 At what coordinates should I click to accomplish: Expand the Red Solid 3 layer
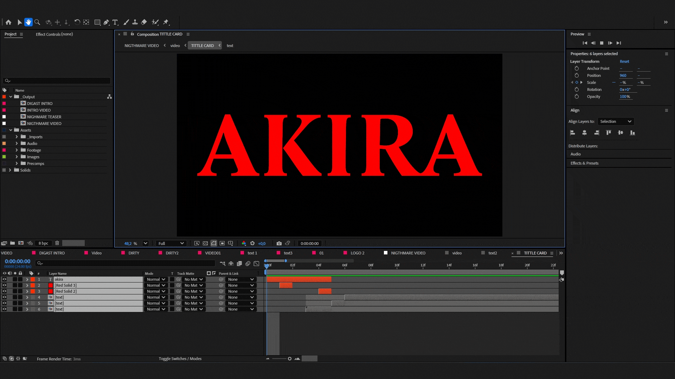click(27, 285)
